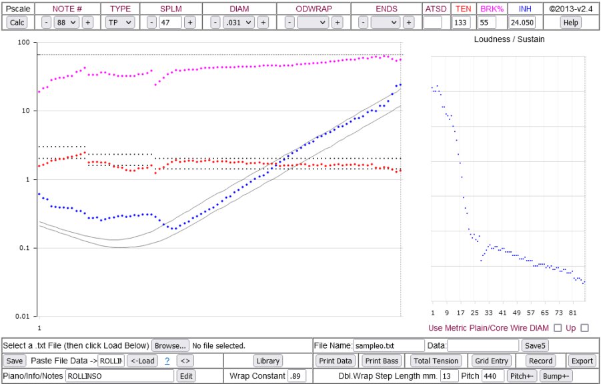Enable Use Metric Plain/Core Wire DIAM checkbox
Screen dimensions: 601x384
click(x=558, y=327)
